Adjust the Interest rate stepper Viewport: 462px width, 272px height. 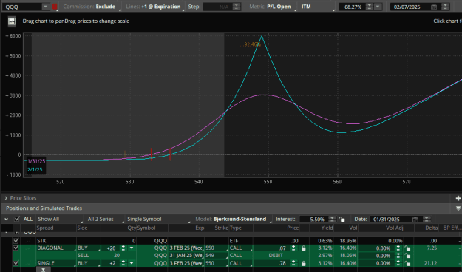point(332,220)
